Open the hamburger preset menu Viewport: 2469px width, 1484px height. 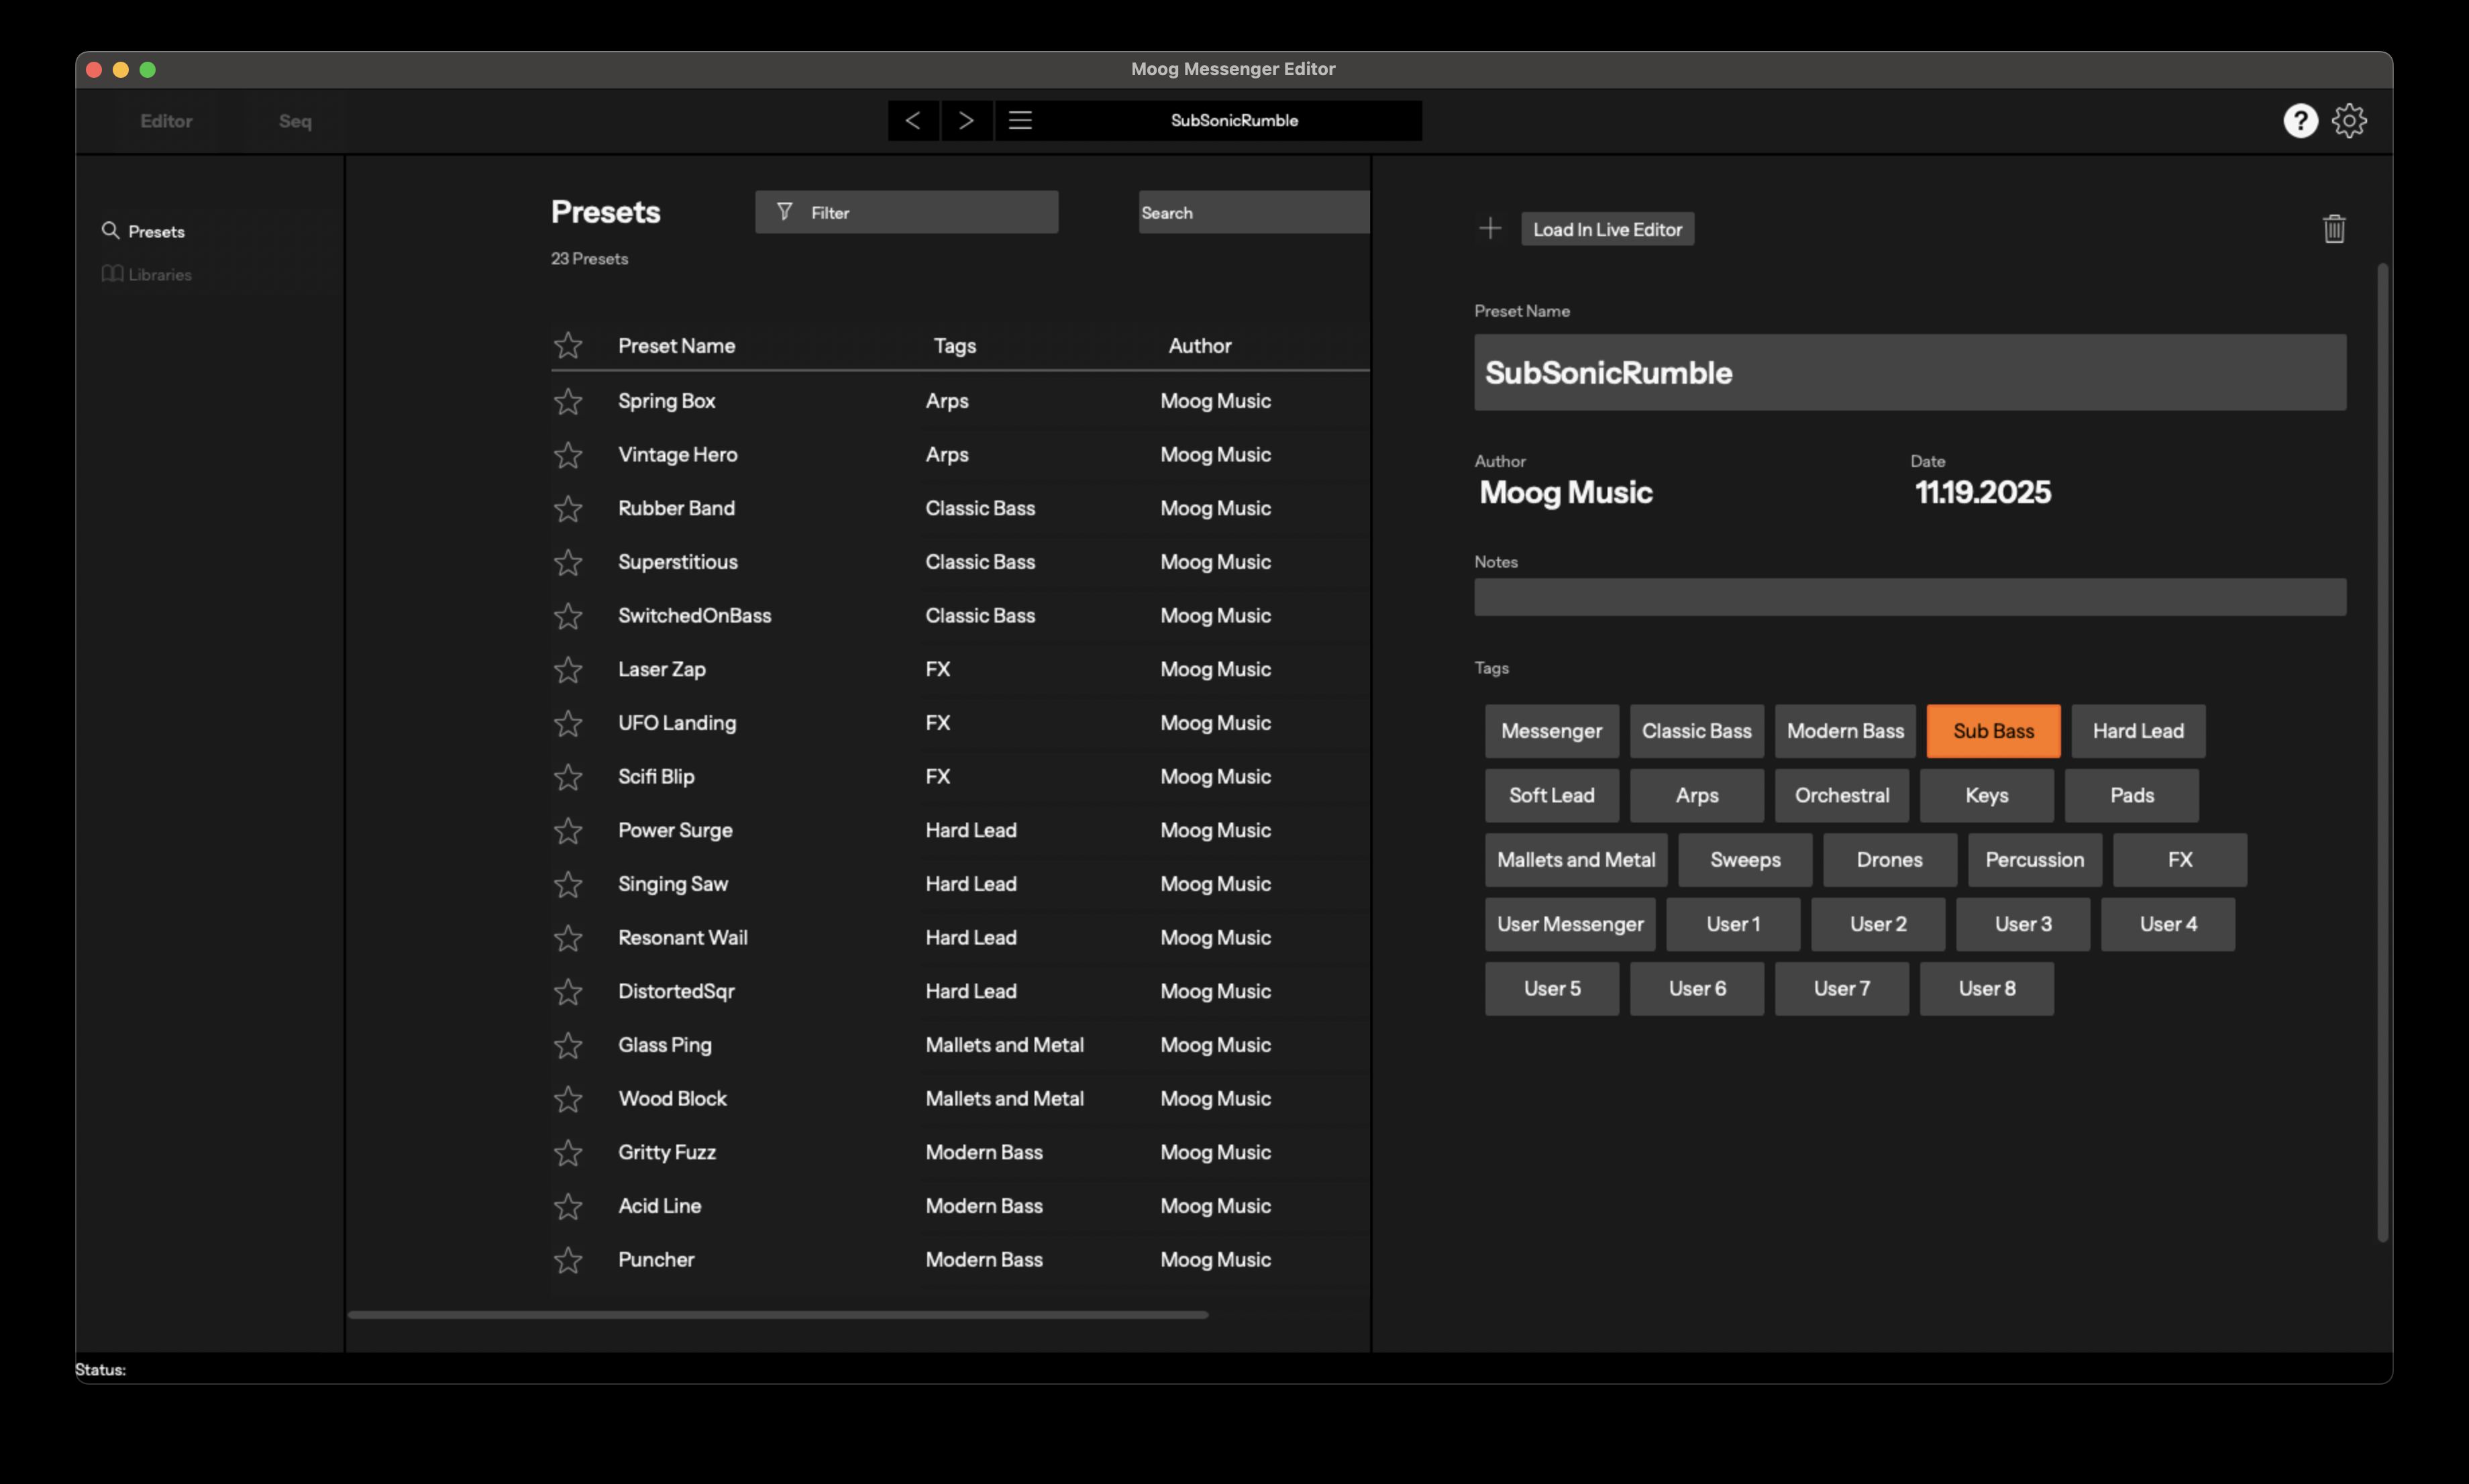1021,120
